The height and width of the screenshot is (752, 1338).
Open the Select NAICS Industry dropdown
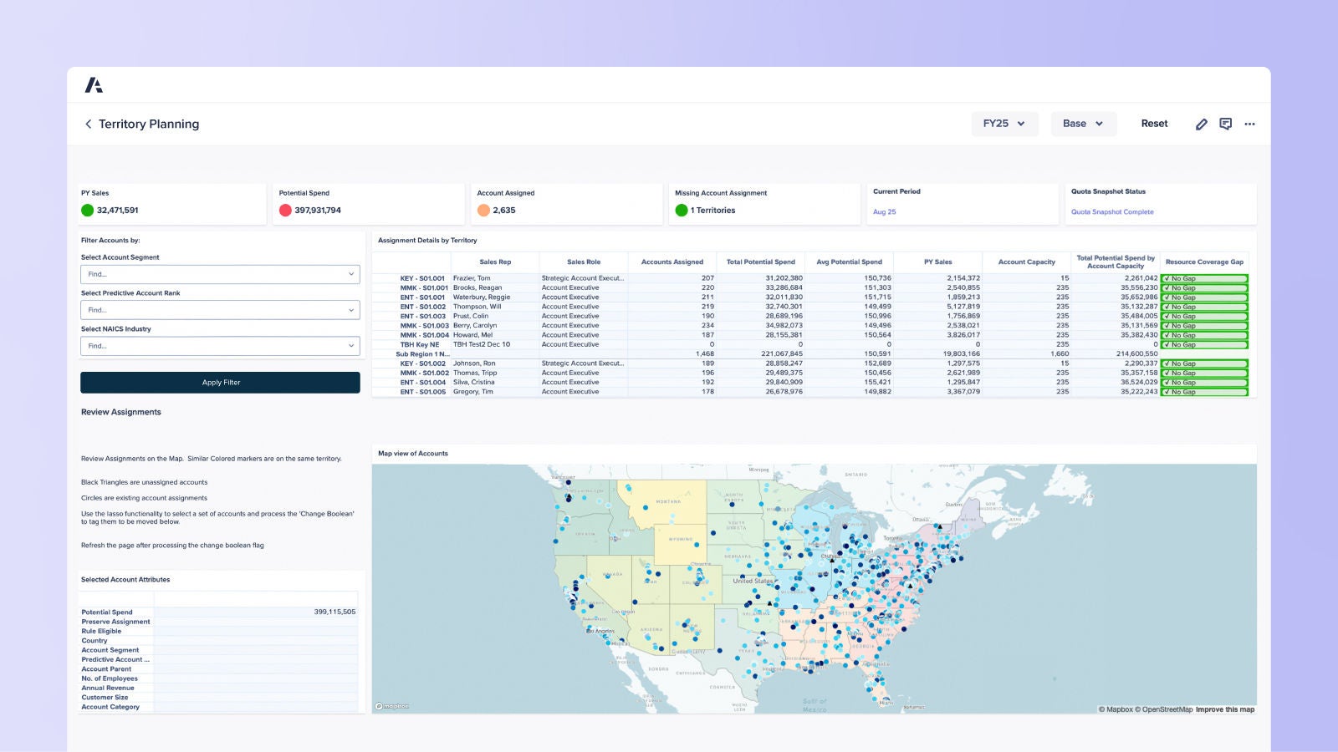(220, 345)
